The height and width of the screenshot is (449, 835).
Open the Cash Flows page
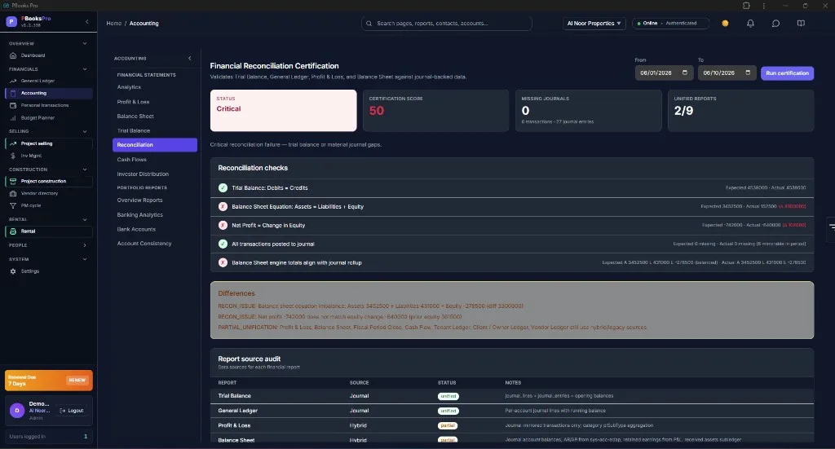[x=131, y=160]
